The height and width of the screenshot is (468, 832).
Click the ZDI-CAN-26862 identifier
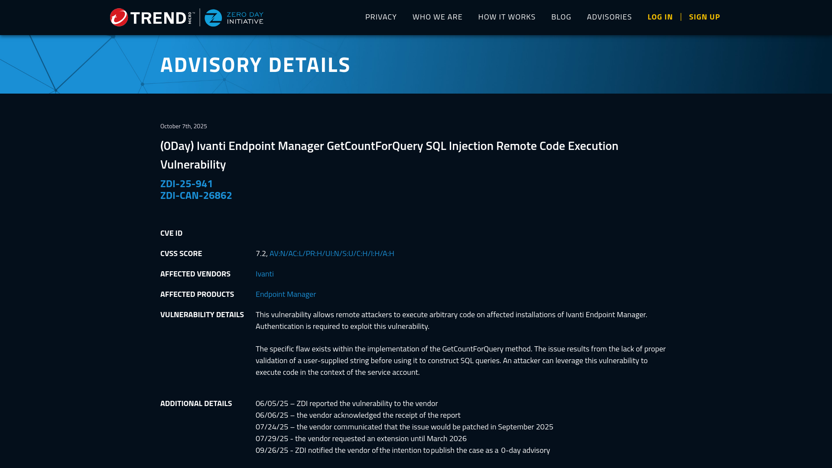(x=196, y=195)
